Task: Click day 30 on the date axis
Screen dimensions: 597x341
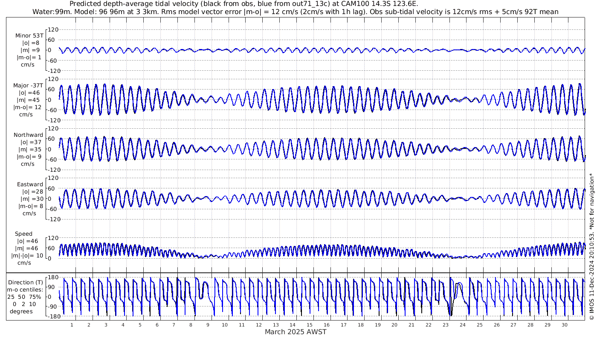Action: (565, 325)
